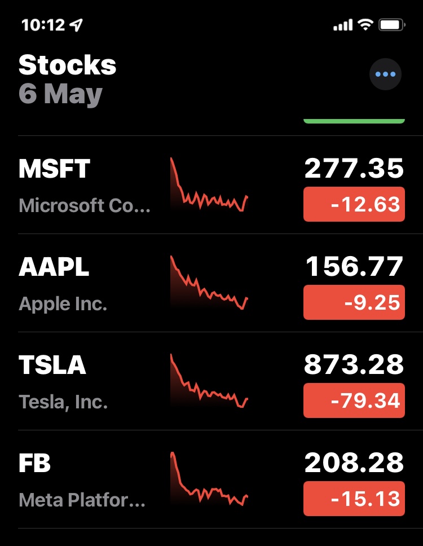Select the Apple Inc. company name
The height and width of the screenshot is (546, 423).
[63, 304]
